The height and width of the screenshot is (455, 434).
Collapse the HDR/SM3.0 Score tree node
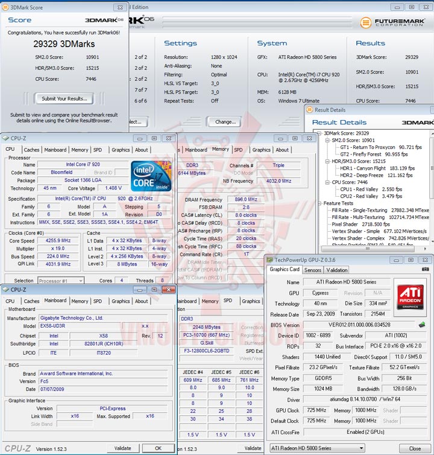[327, 161]
